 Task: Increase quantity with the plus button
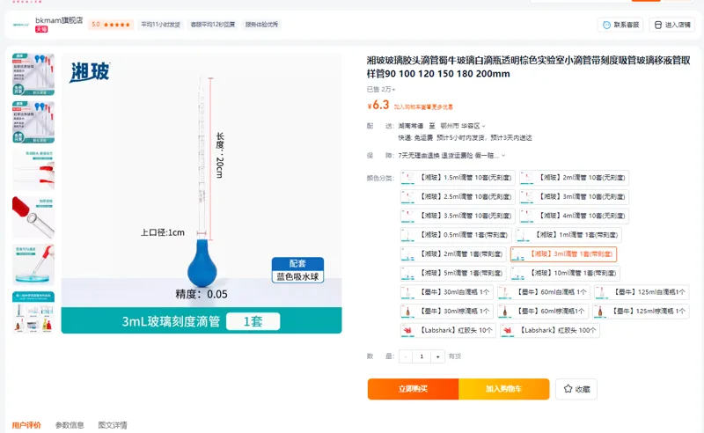pos(437,356)
